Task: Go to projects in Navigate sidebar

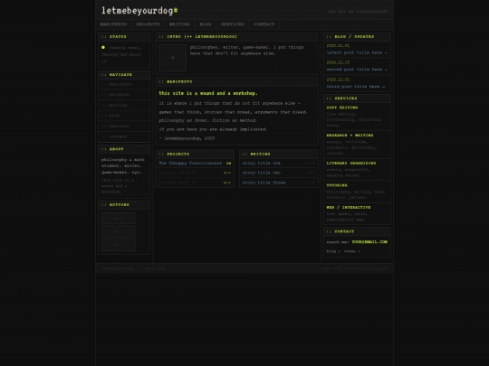Action: tap(124, 94)
